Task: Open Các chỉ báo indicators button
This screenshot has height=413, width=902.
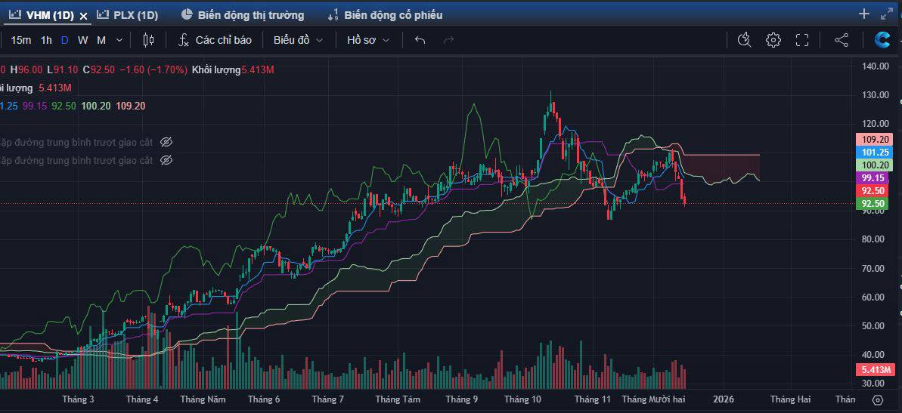Action: (215, 40)
